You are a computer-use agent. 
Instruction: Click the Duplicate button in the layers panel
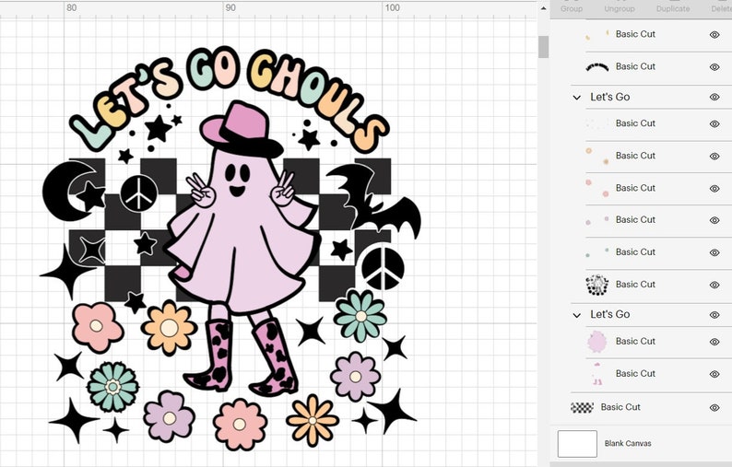(x=673, y=8)
